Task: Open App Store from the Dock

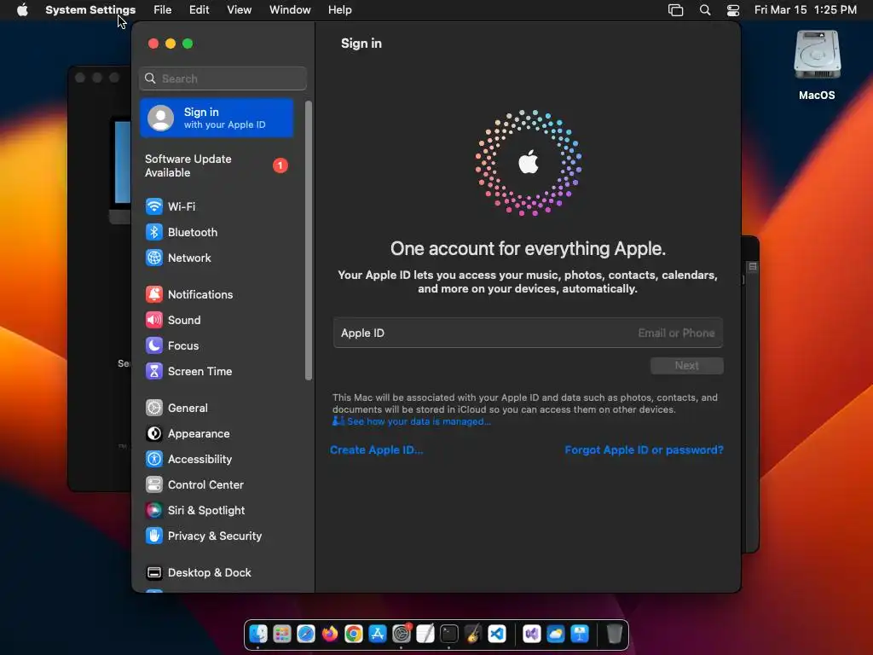Action: [x=378, y=634]
